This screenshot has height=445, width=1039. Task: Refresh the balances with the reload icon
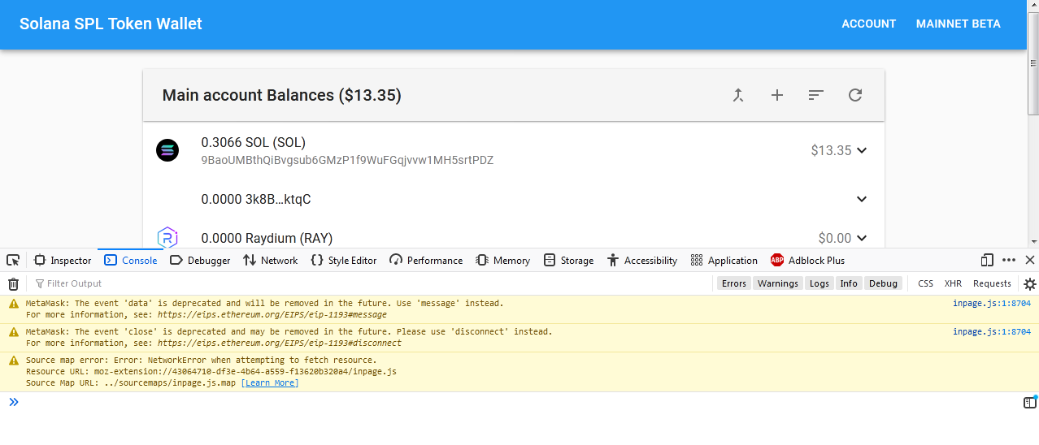coord(855,95)
